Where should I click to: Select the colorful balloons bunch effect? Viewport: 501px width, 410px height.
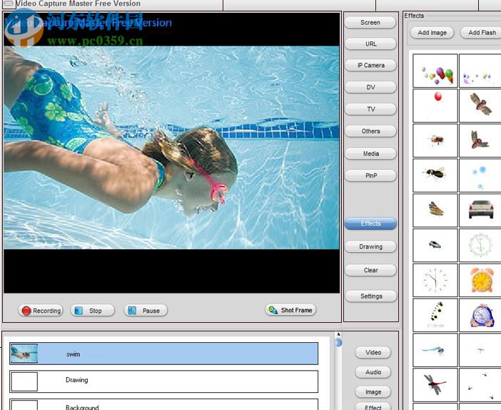435,71
